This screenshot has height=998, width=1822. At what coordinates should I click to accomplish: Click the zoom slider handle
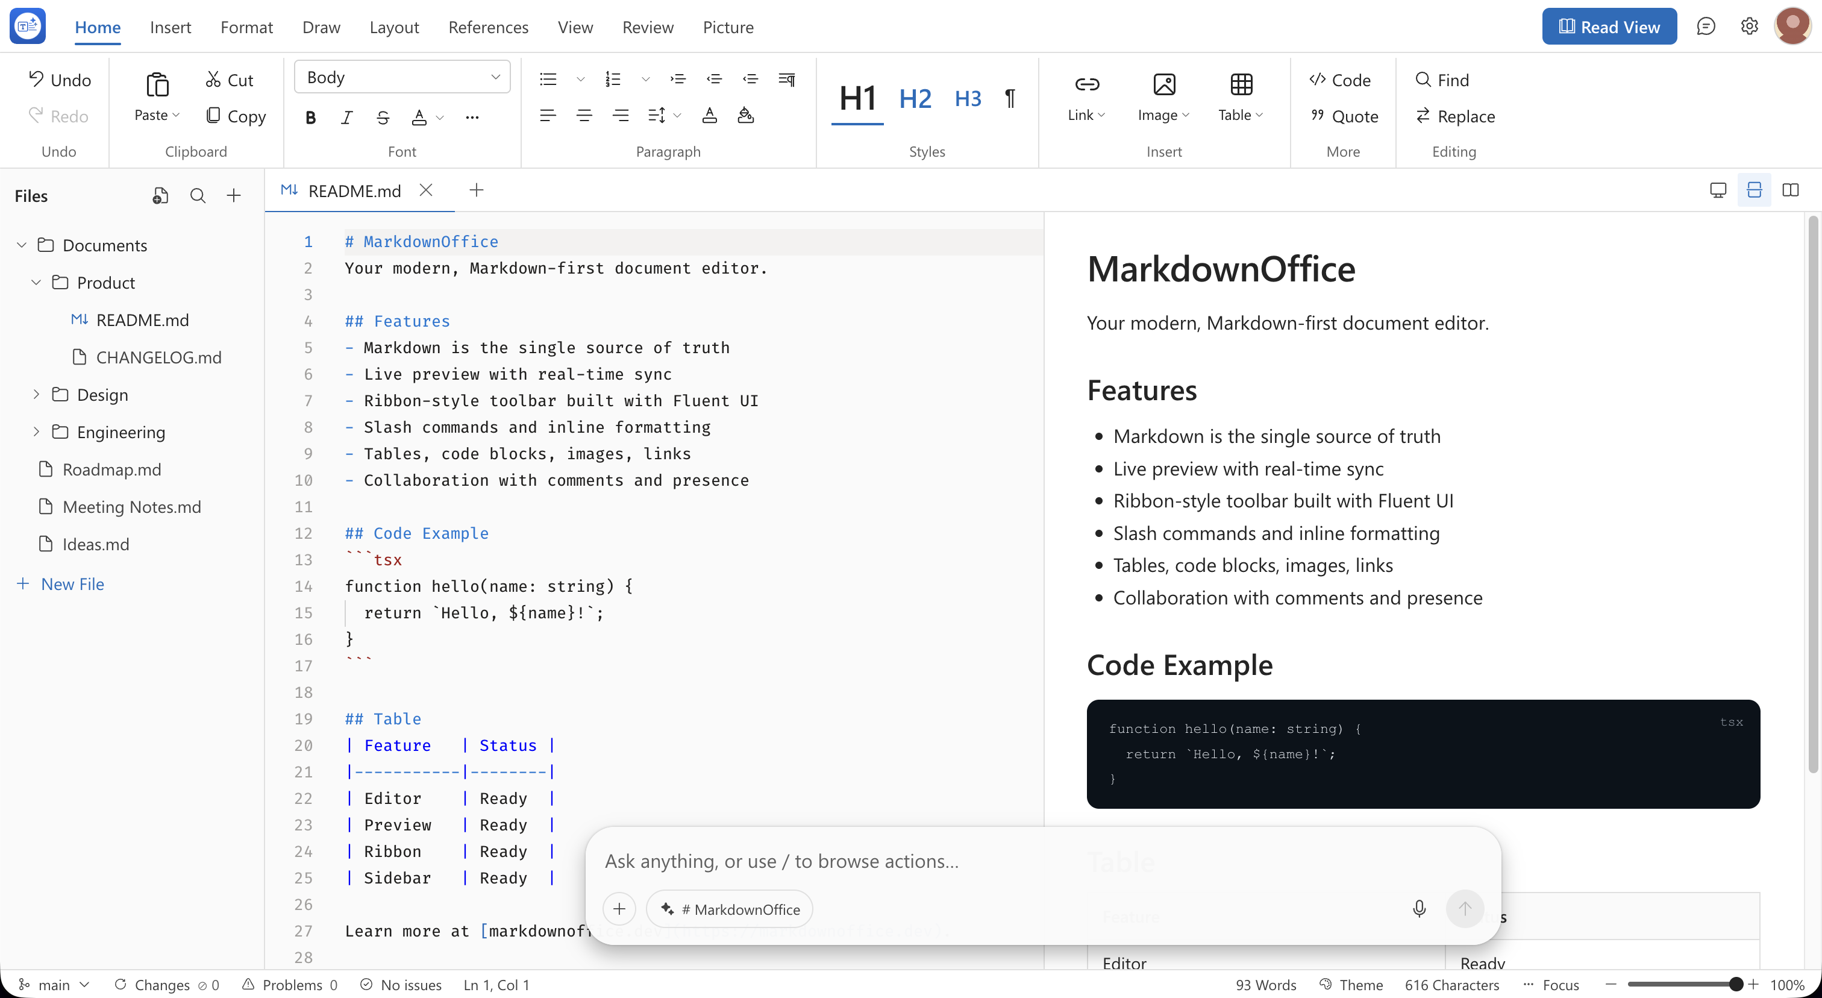pyautogui.click(x=1736, y=984)
